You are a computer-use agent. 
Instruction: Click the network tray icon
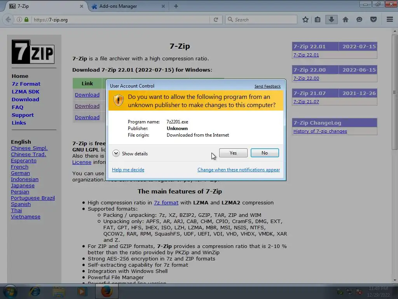(349, 292)
